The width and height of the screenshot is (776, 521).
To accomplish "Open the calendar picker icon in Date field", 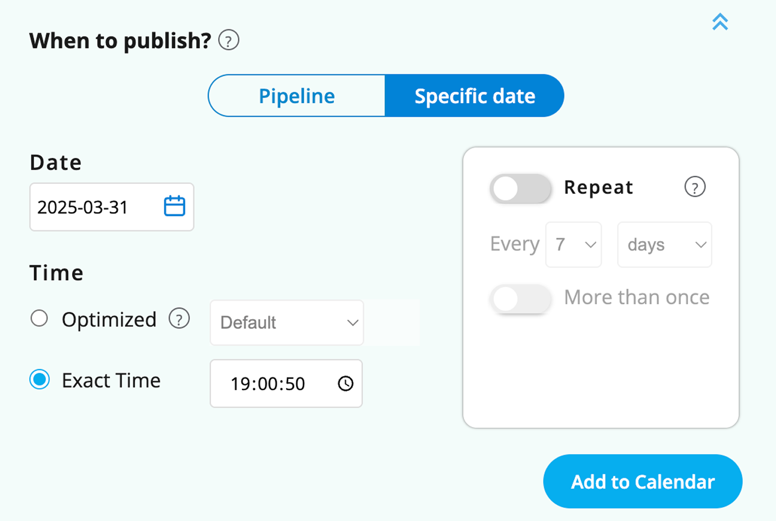I will tap(174, 206).
